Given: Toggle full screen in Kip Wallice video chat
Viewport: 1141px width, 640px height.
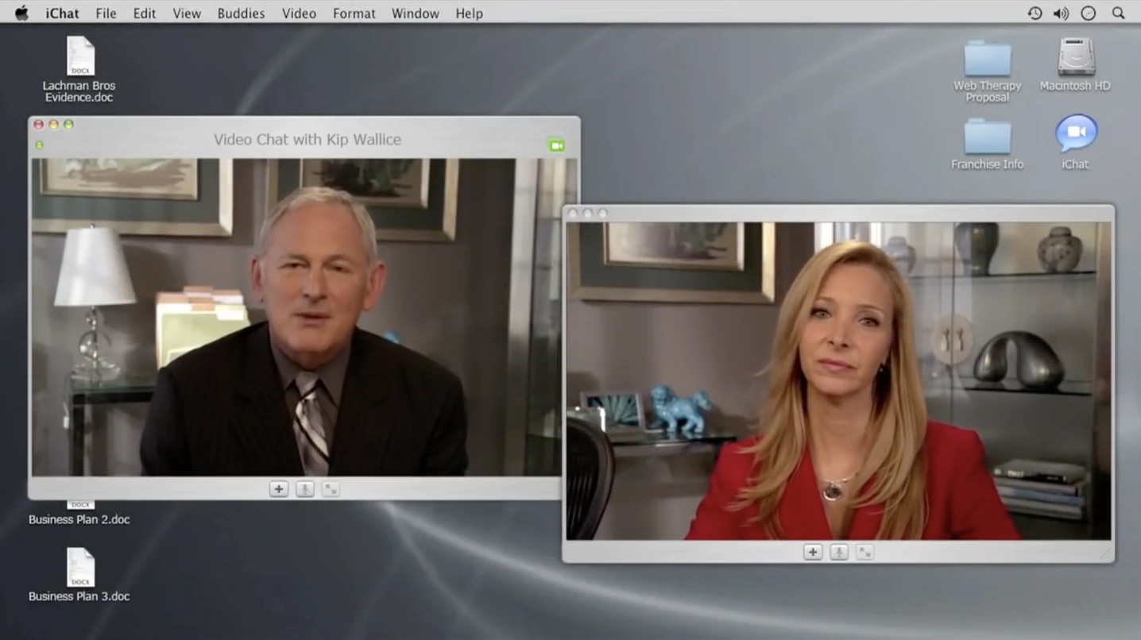Looking at the screenshot, I should tap(331, 489).
